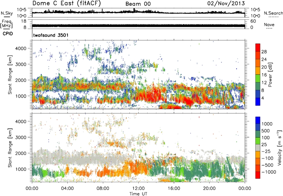Viewport: 283px width, 196px height.
Task: Click the '28' label on Power colorbar
Action: [264, 52]
